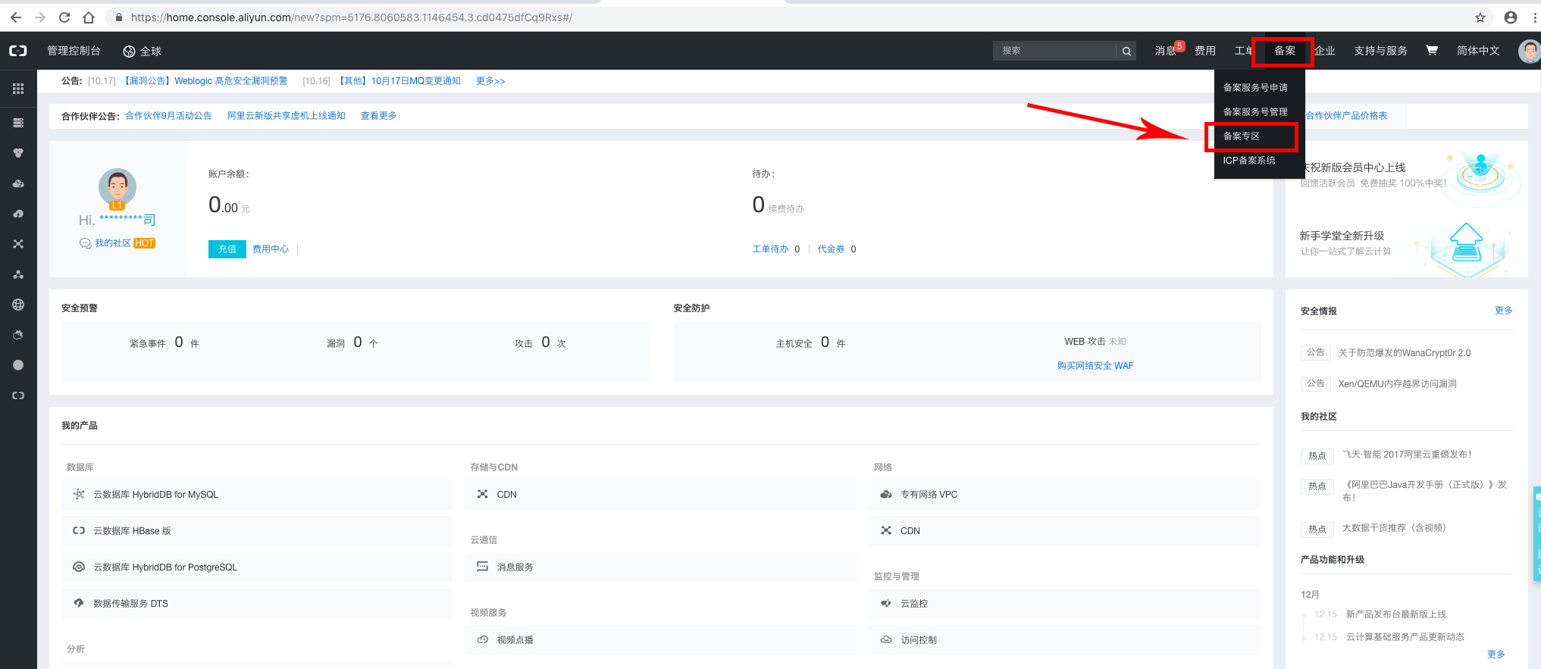This screenshot has width=1541, height=669.
Task: Click the HybridDB for PostgreSQL icon
Action: [x=79, y=567]
